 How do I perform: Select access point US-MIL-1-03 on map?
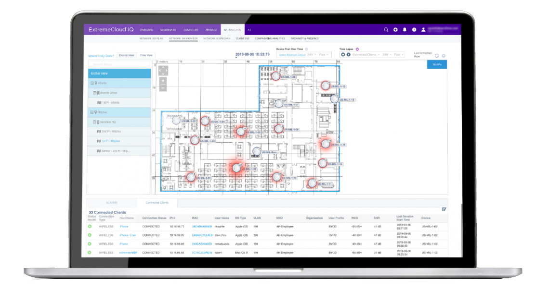coord(195,140)
